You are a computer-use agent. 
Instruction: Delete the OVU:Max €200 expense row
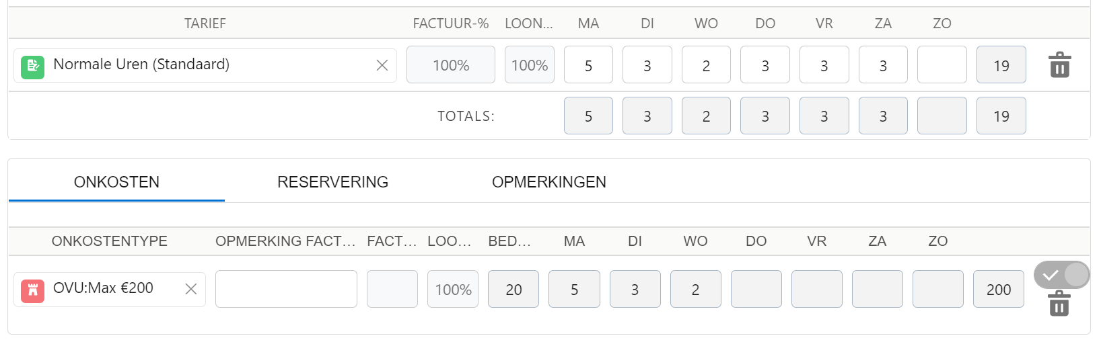tap(1059, 304)
